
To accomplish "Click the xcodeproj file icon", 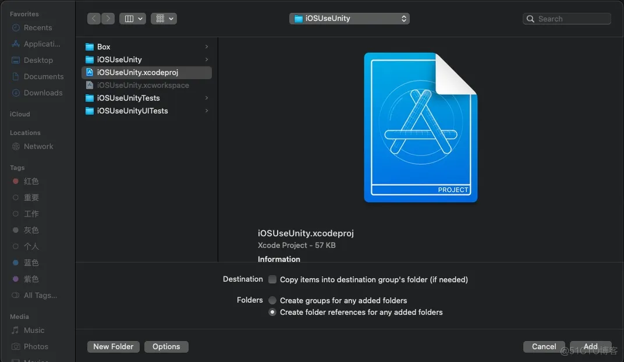I will click(90, 72).
